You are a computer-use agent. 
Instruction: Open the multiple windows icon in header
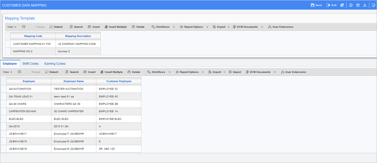click(x=342, y=5)
